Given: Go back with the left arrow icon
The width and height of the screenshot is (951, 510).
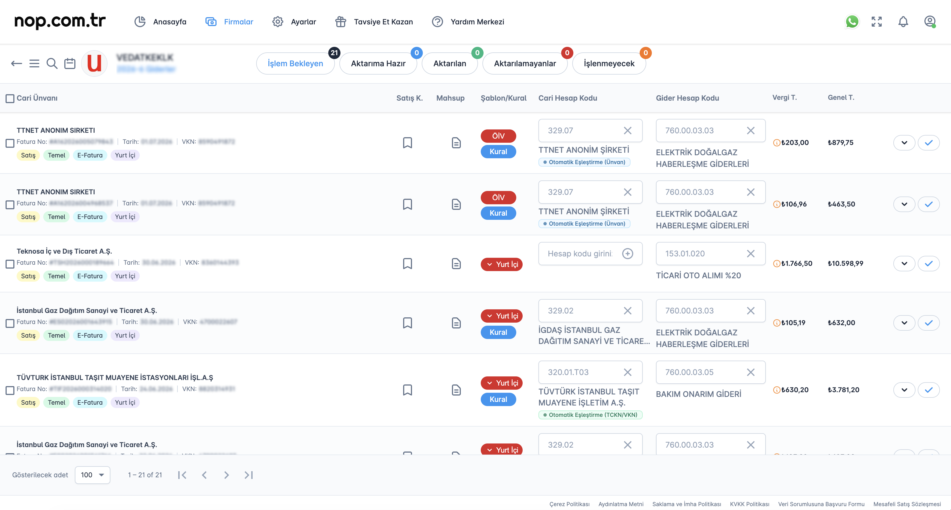Looking at the screenshot, I should click(x=16, y=63).
